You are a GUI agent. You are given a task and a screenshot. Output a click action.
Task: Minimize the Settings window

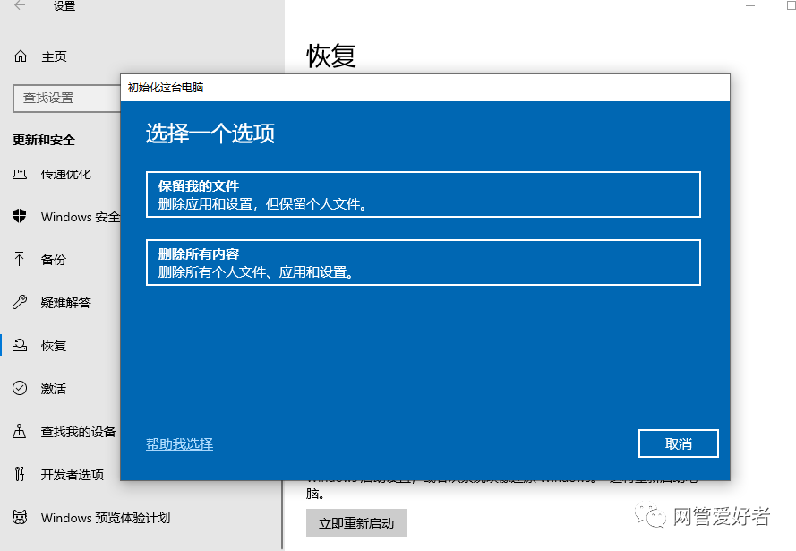750,5
